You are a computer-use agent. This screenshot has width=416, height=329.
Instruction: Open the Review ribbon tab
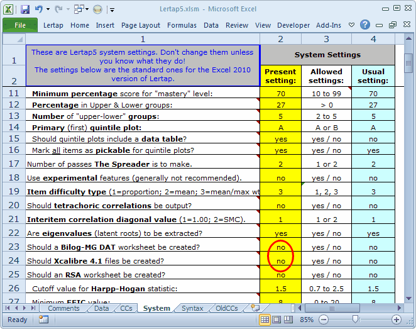click(x=237, y=25)
